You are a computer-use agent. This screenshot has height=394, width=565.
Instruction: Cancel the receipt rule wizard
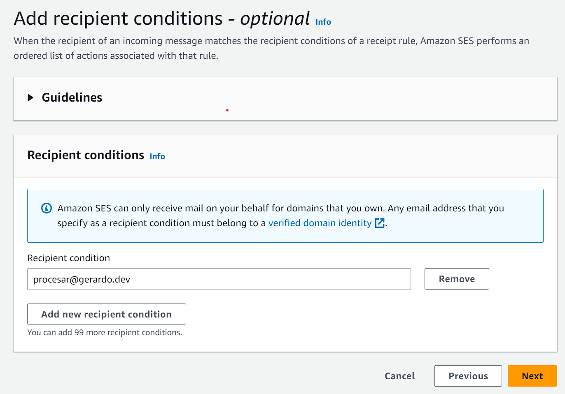pyautogui.click(x=399, y=376)
